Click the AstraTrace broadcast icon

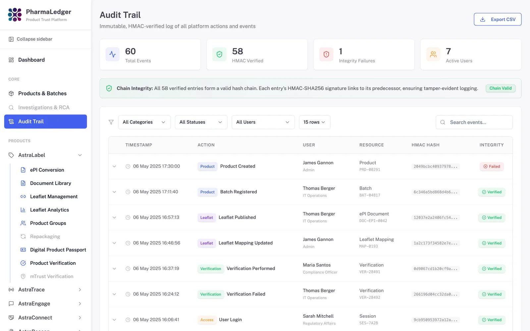tap(11, 290)
